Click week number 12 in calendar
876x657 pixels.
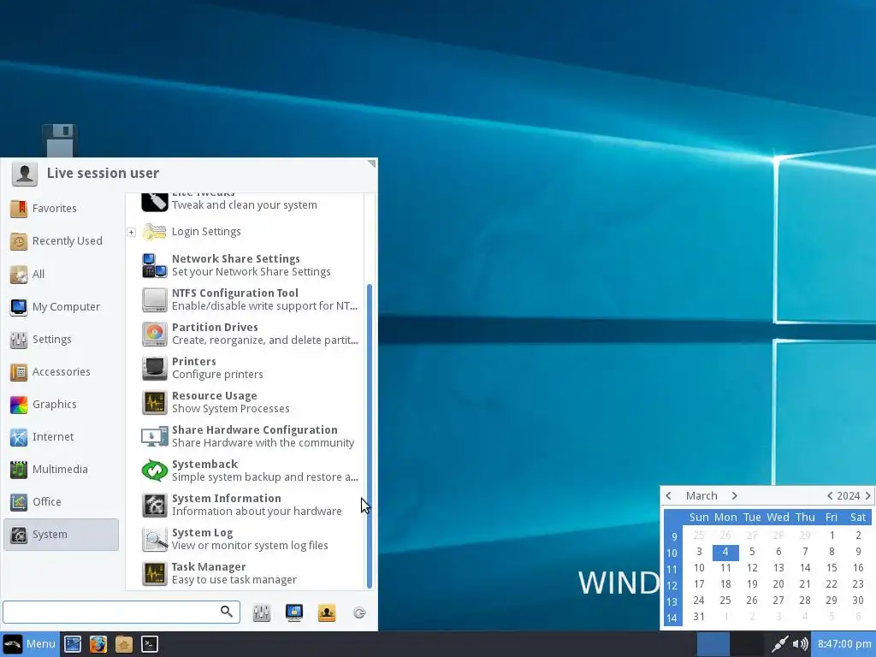(x=672, y=585)
